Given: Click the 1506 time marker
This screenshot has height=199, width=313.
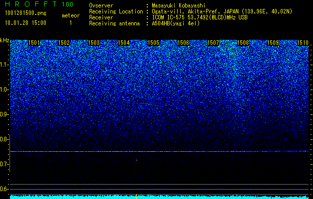Looking at the screenshot, I should point(183,43).
